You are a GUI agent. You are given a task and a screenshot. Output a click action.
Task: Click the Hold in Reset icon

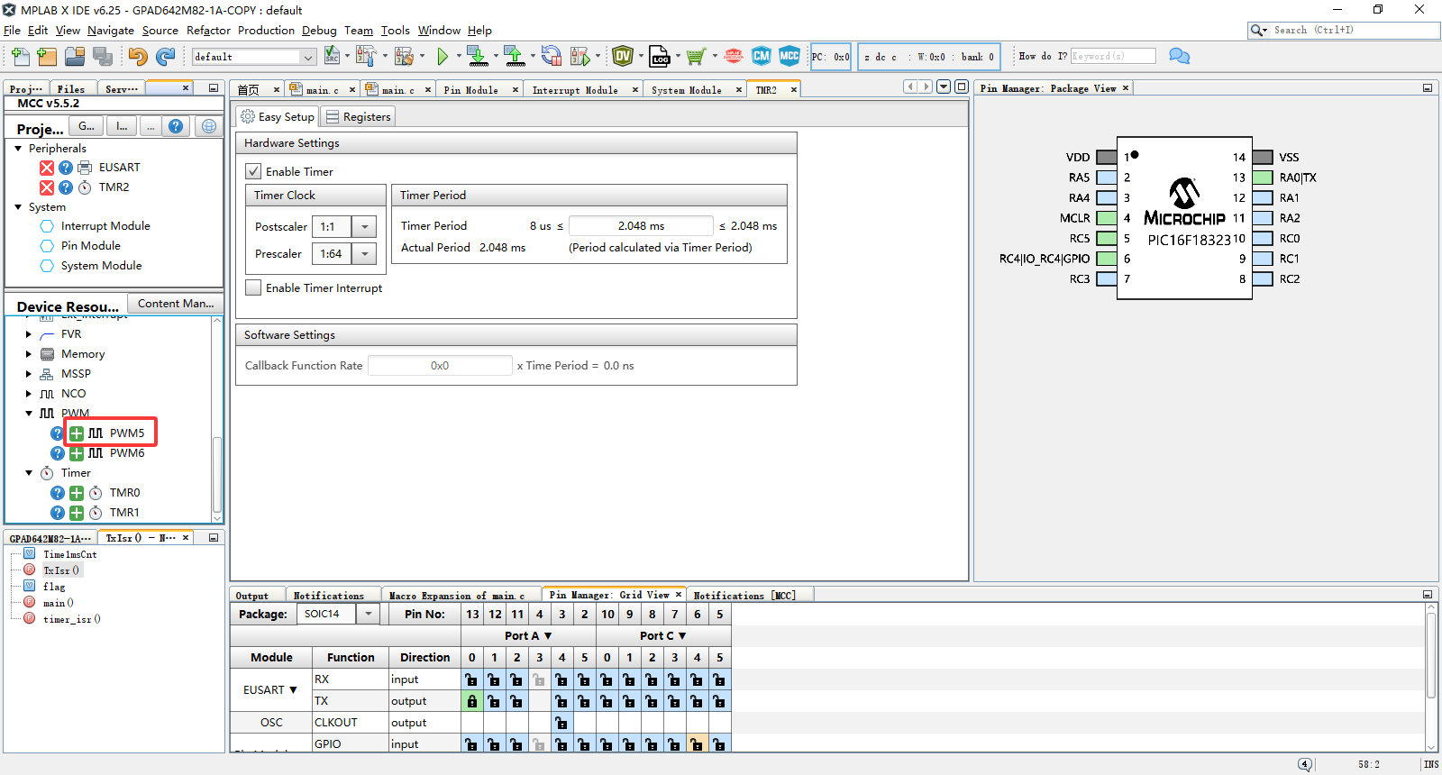coord(552,57)
